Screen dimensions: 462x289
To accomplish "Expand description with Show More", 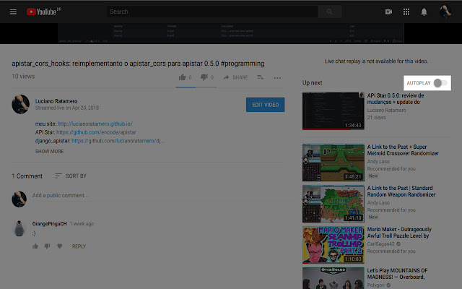I will coord(50,151).
